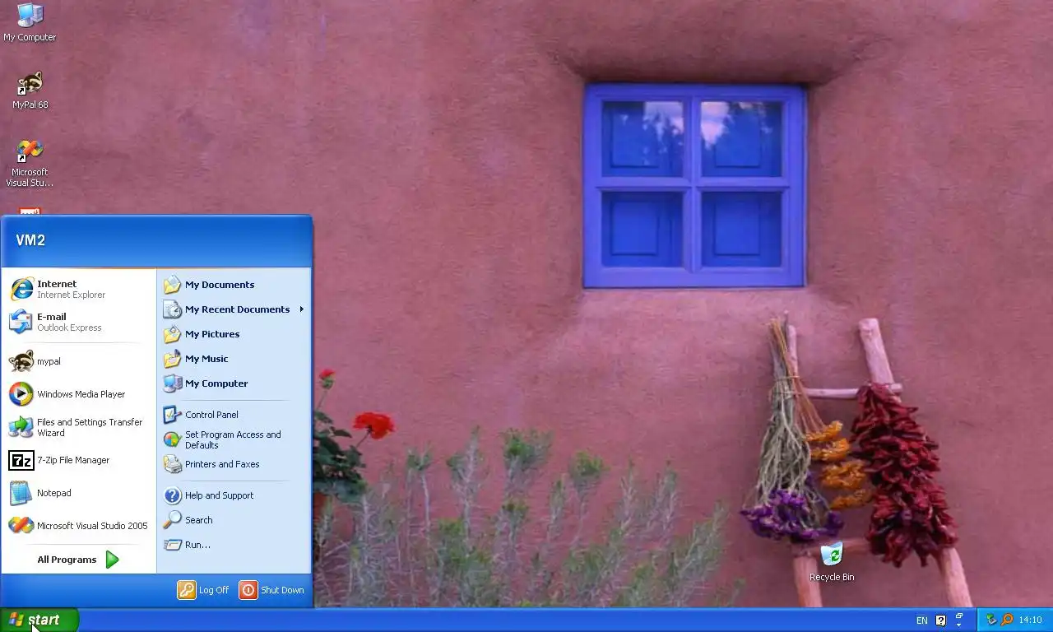
Task: Expand the All Programs list
Action: tap(78, 560)
